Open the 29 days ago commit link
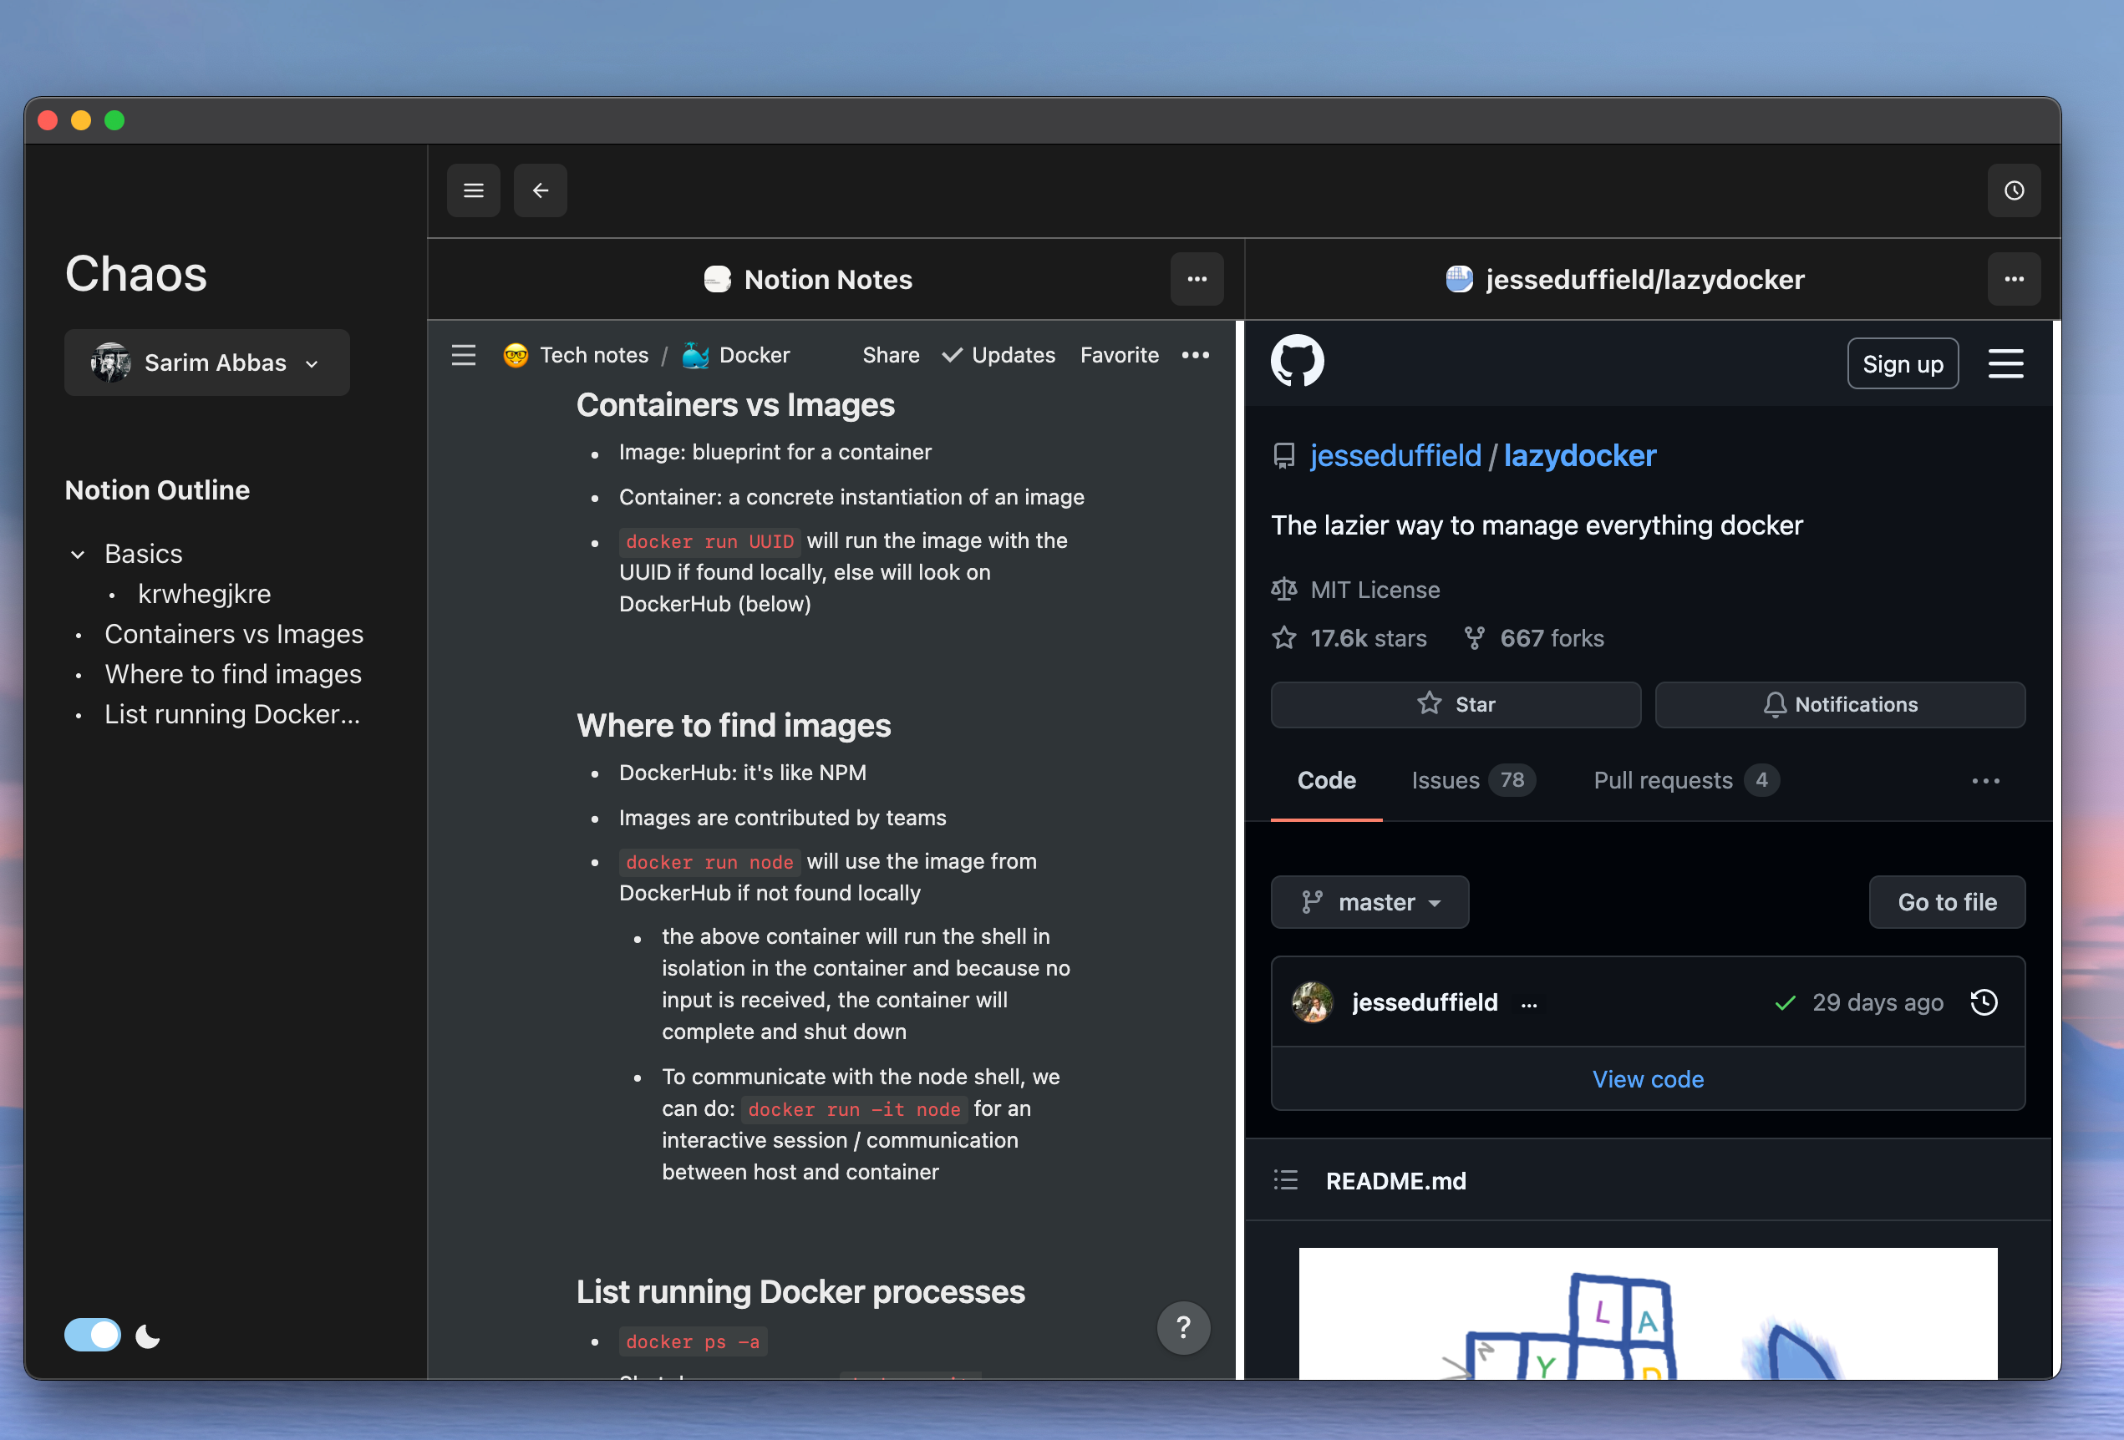Viewport: 2124px width, 1440px height. [1878, 1002]
